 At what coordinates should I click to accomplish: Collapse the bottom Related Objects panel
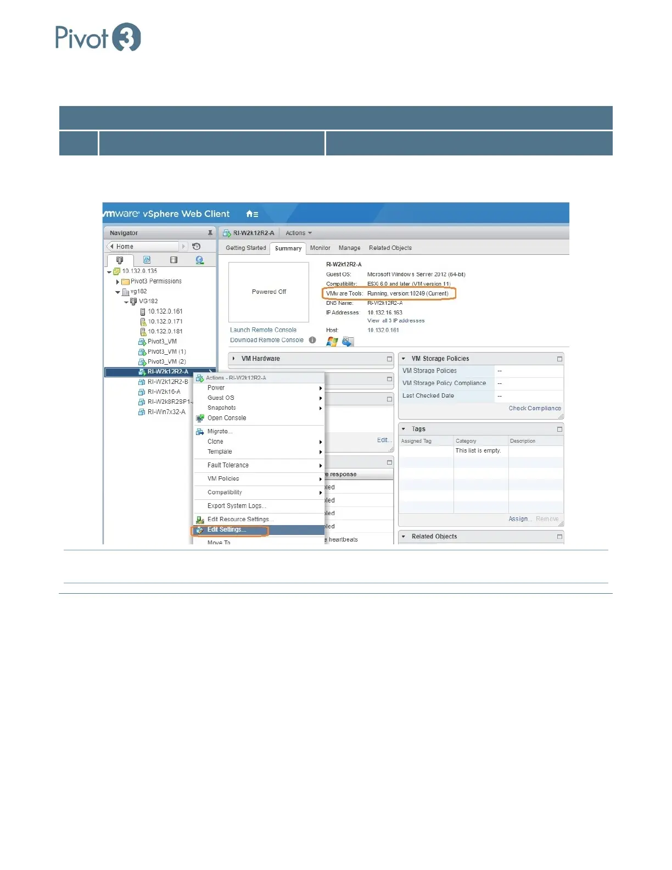click(x=404, y=537)
